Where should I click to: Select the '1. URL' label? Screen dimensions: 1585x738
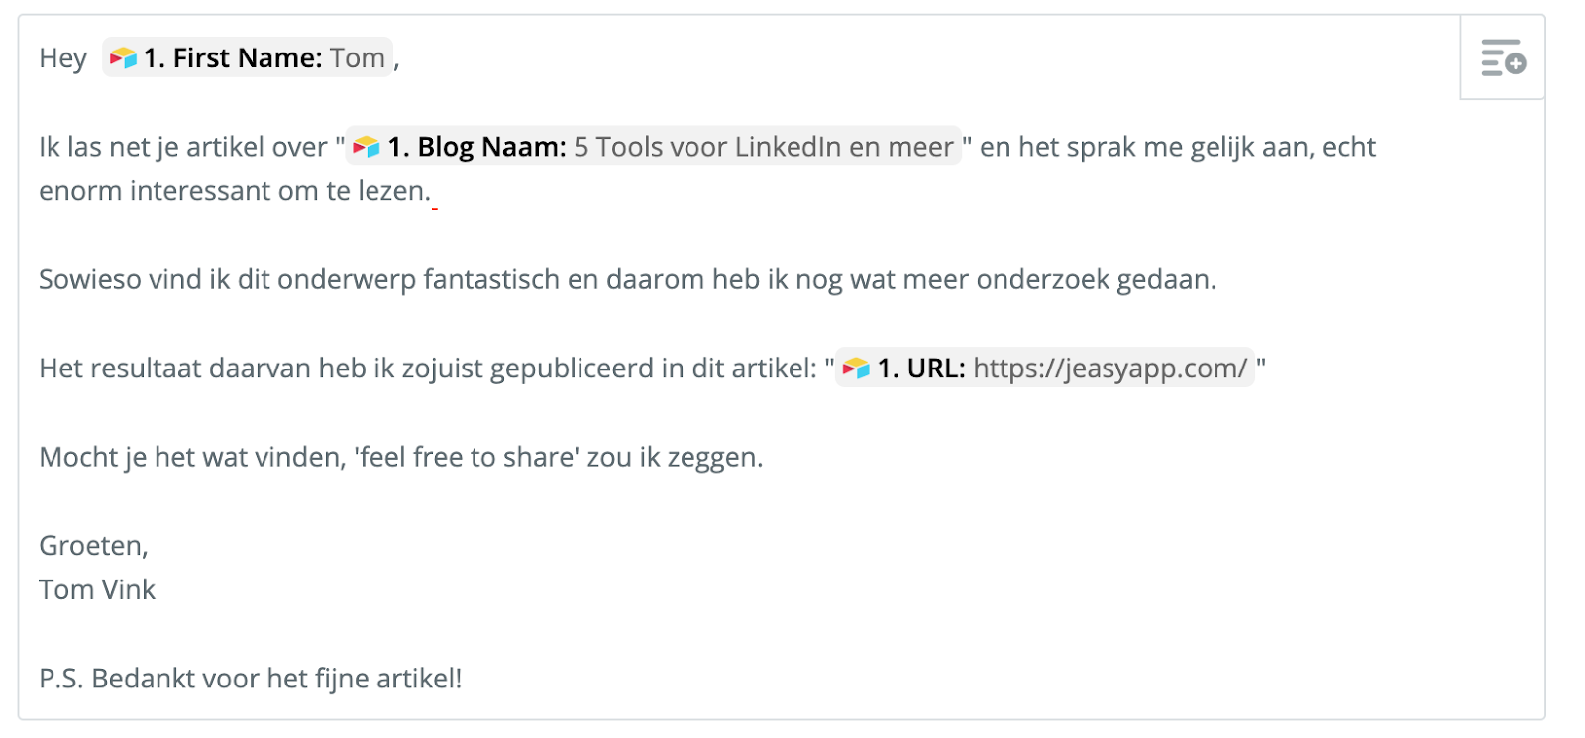921,369
